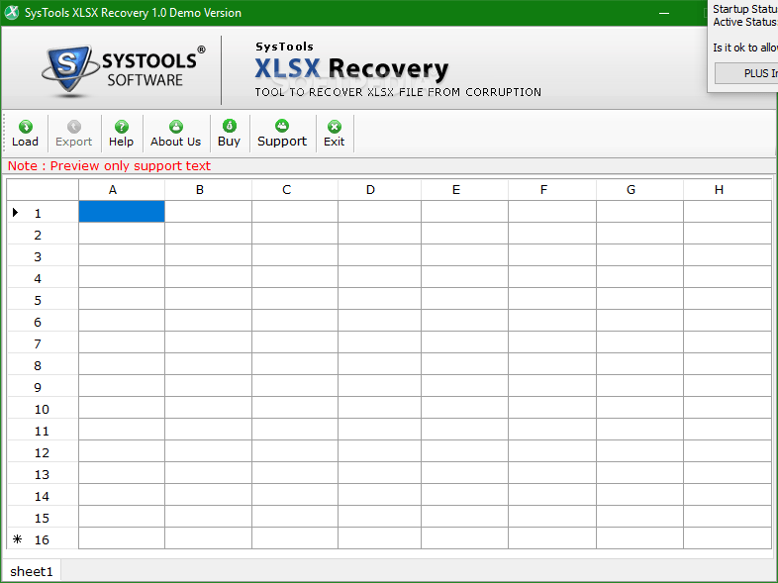
Task: Select row 4 header
Action: coord(43,277)
